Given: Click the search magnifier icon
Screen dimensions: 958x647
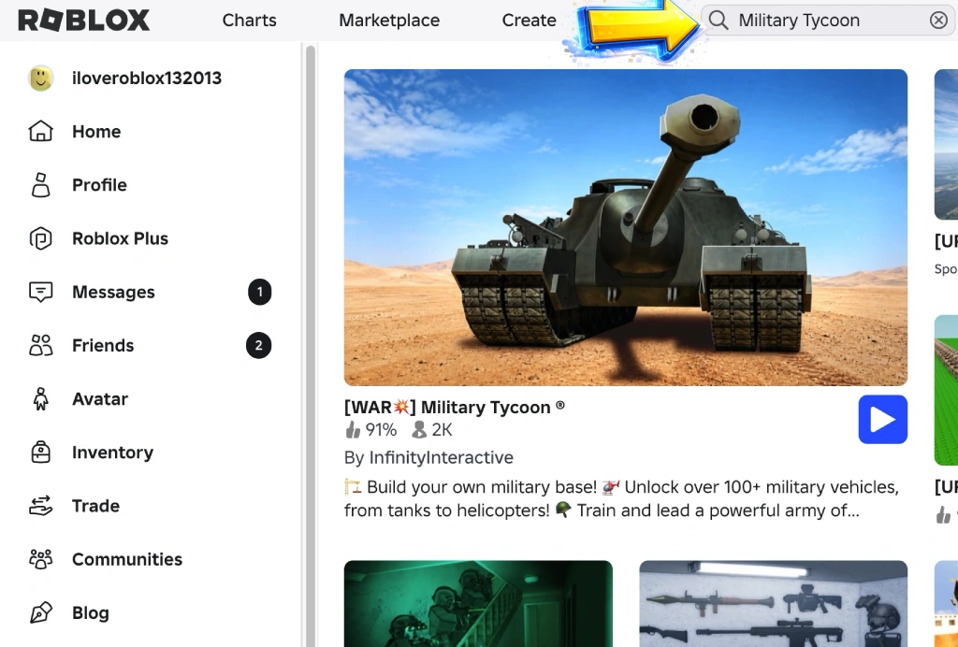Looking at the screenshot, I should 718,21.
